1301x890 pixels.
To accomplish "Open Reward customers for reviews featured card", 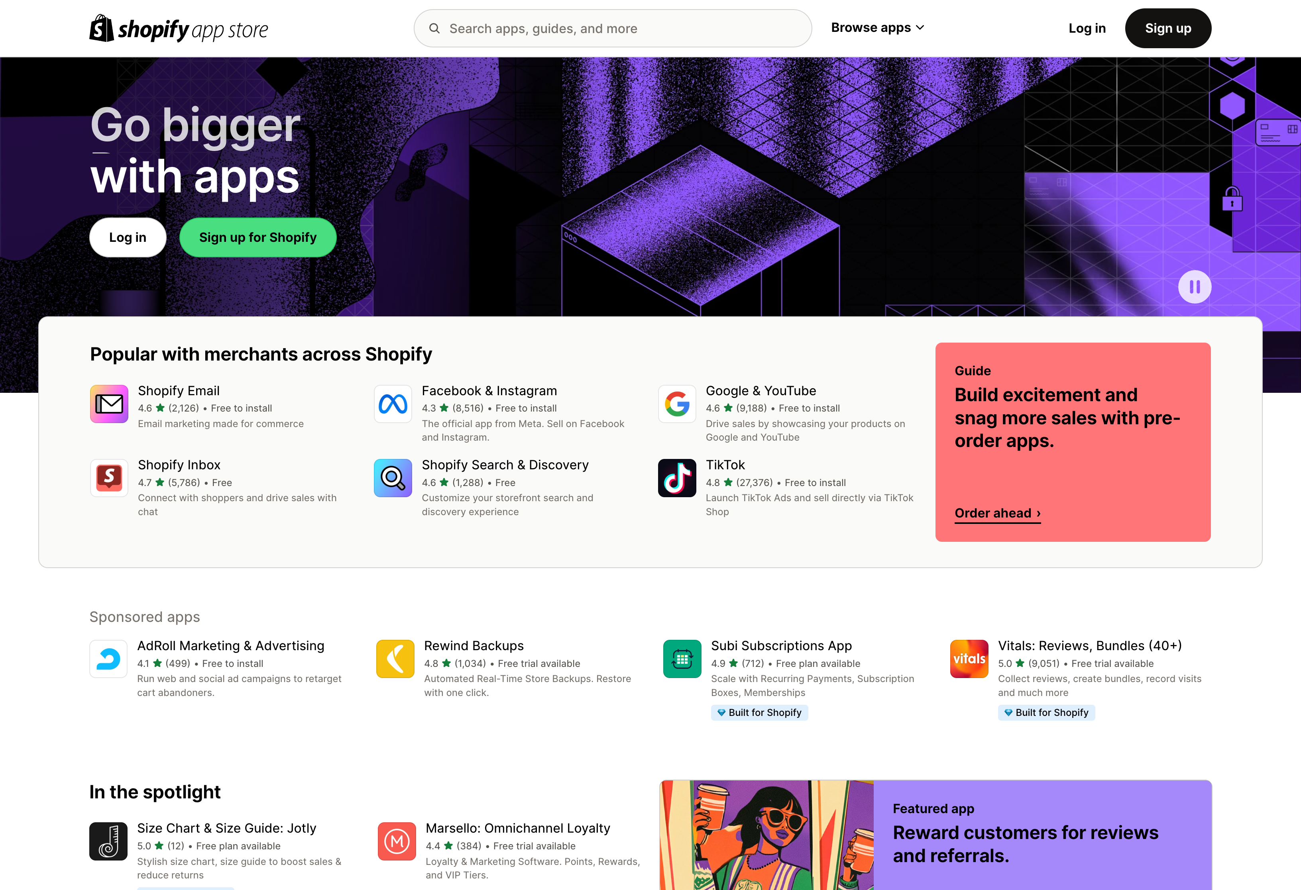I will coord(1026,844).
